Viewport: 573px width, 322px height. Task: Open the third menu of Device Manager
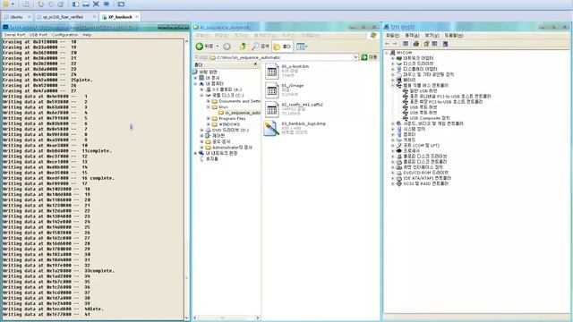432,36
